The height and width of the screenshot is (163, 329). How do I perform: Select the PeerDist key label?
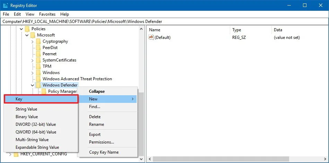[50, 48]
